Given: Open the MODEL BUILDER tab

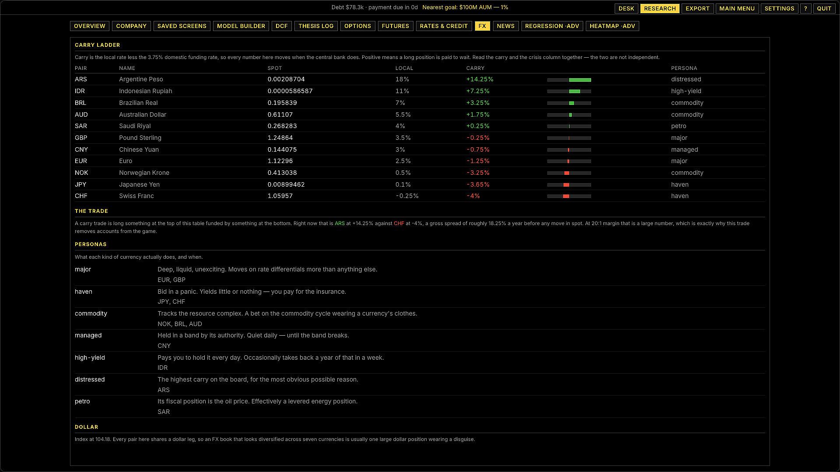Looking at the screenshot, I should pyautogui.click(x=241, y=26).
